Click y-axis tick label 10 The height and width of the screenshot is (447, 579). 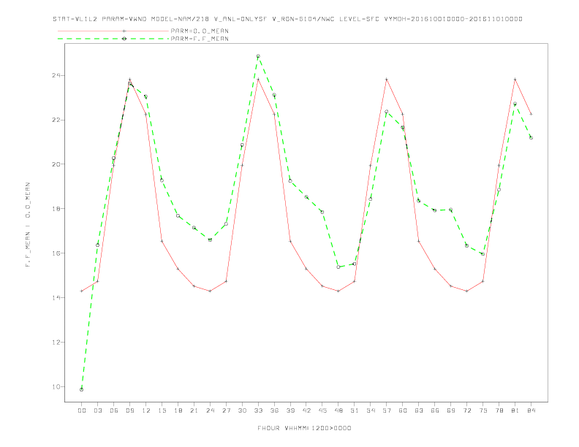click(57, 387)
